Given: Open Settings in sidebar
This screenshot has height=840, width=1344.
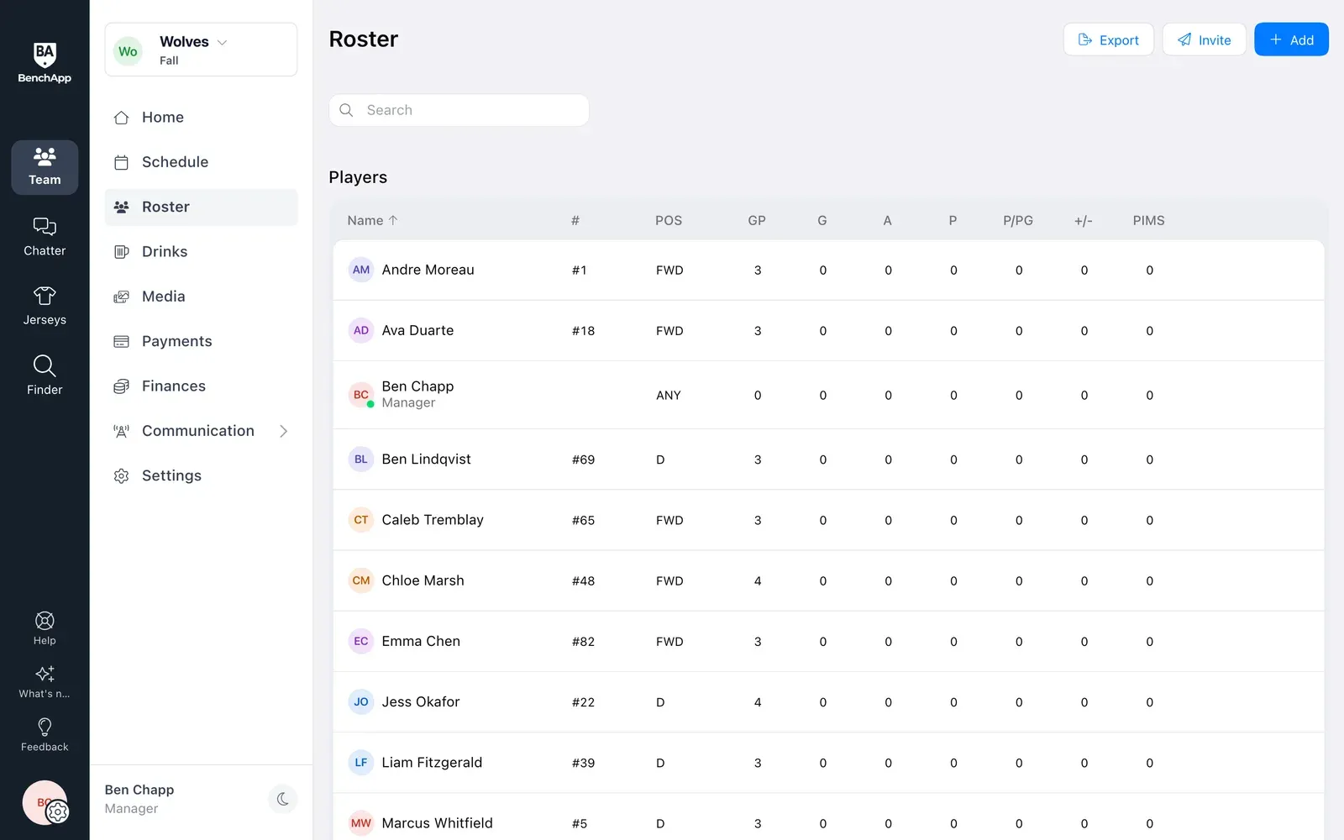Looking at the screenshot, I should [201, 475].
